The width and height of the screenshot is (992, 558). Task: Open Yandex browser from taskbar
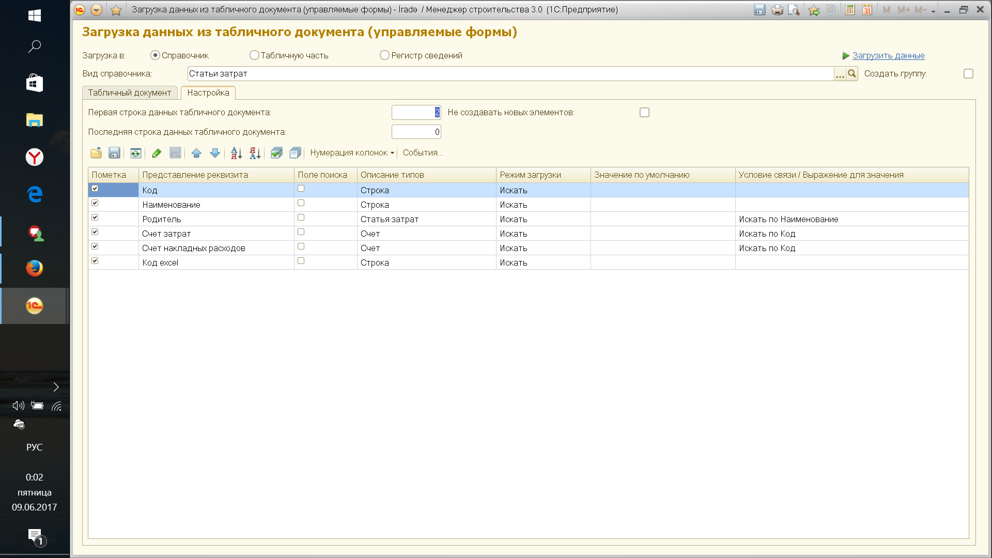[x=35, y=157]
